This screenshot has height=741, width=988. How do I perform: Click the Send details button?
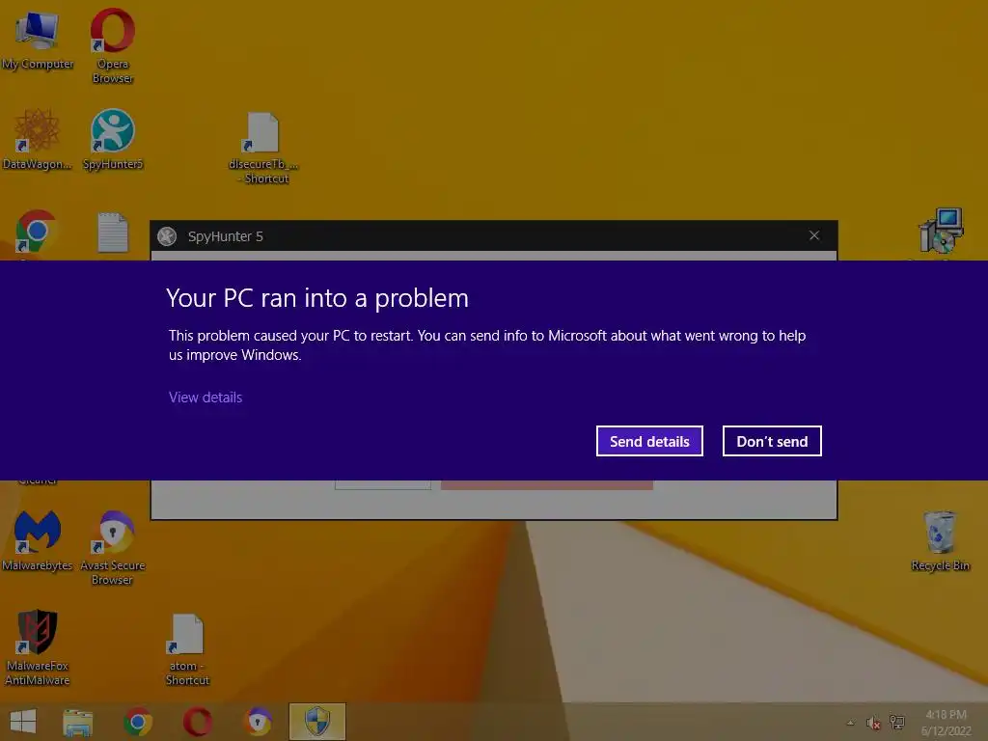click(x=649, y=441)
